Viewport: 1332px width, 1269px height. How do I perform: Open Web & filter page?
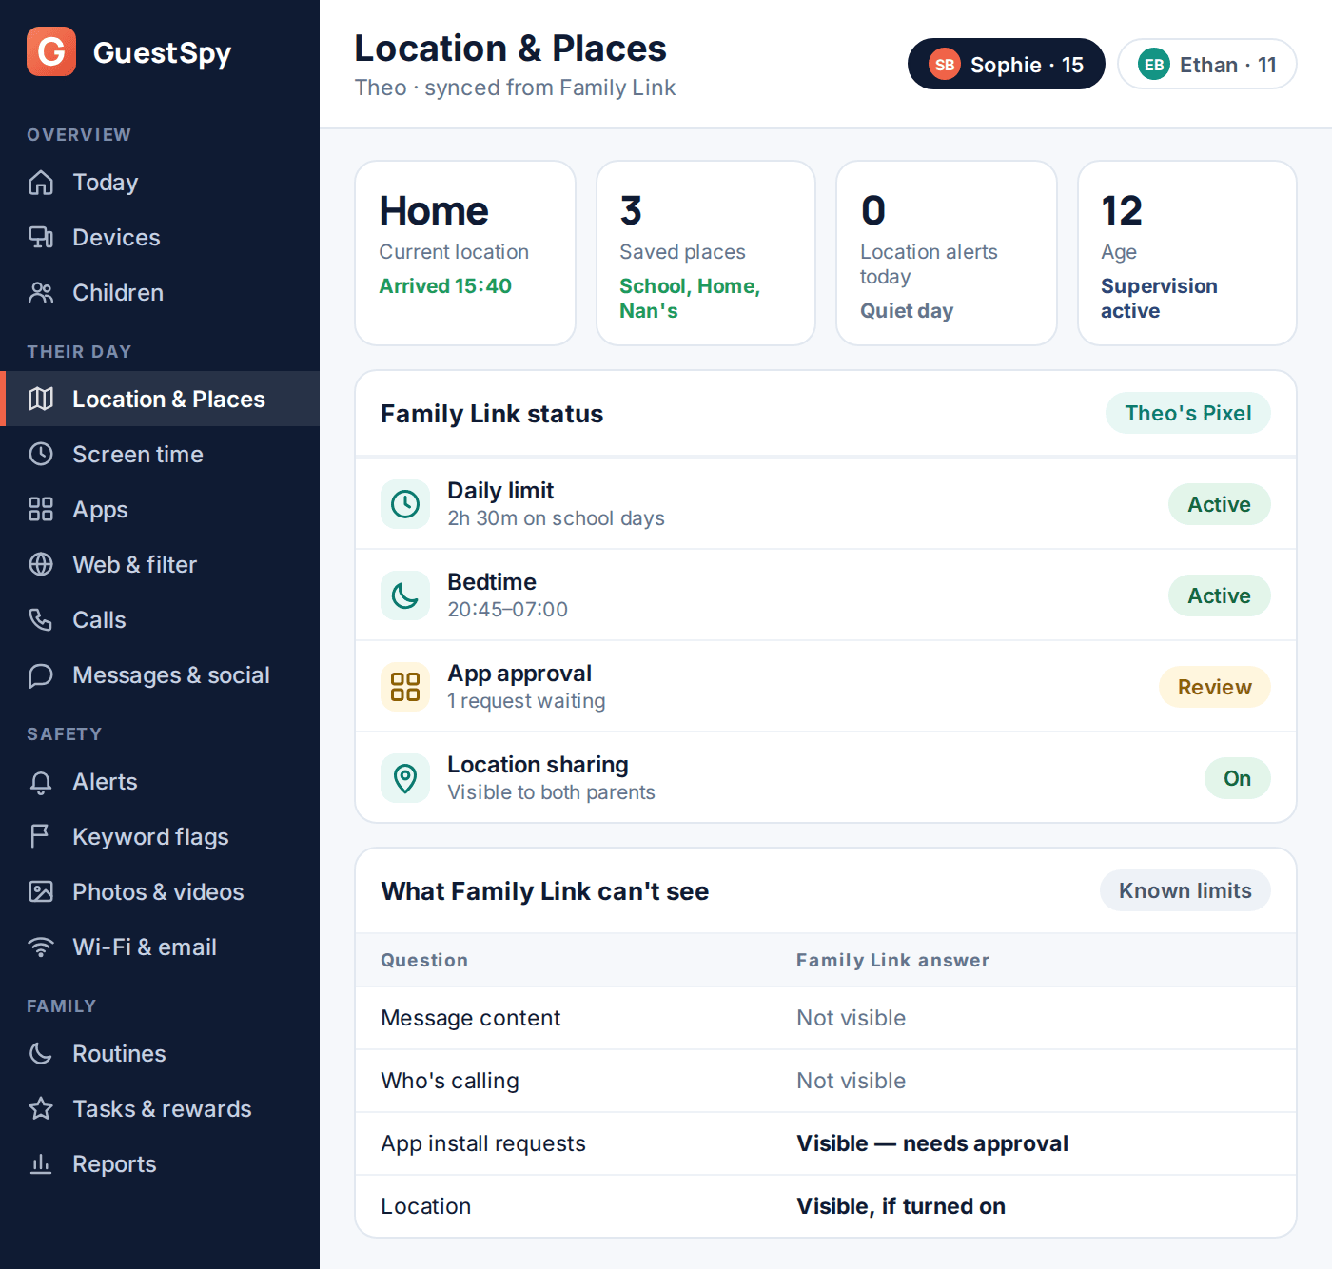point(160,564)
